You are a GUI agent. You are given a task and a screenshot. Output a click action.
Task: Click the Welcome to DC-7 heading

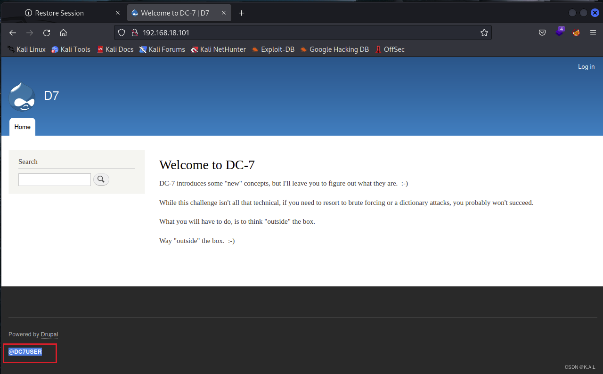(x=207, y=165)
